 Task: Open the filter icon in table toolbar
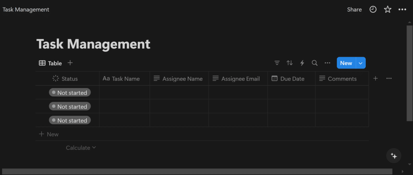[277, 63]
